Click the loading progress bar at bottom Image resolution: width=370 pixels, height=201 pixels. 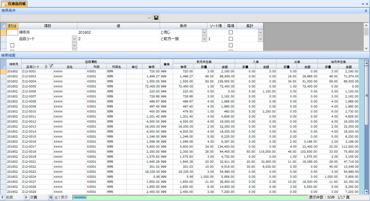[x=190, y=197]
